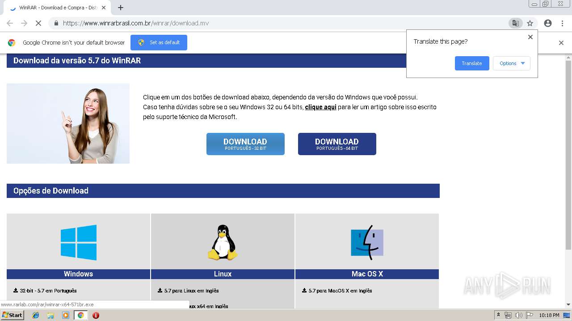
Task: Click the Linux penguin icon
Action: 223,243
